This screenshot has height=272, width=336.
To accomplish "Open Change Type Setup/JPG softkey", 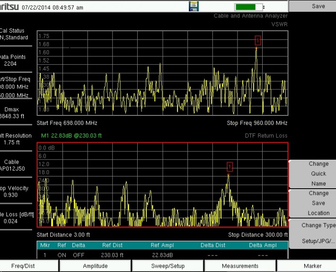I will pyautogui.click(x=312, y=233).
